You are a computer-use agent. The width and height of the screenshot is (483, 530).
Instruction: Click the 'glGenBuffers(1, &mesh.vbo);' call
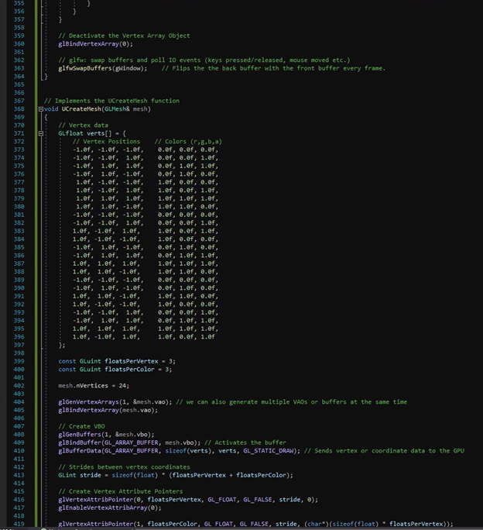tap(106, 435)
